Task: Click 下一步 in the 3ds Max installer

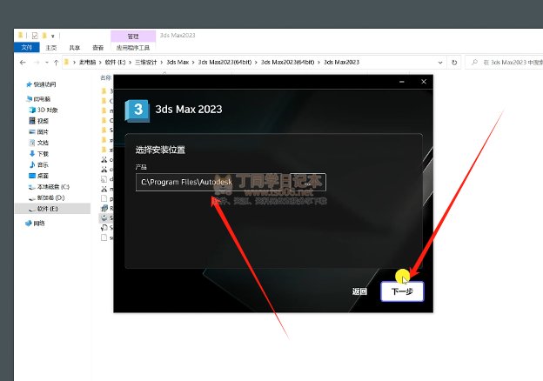Action: 402,291
